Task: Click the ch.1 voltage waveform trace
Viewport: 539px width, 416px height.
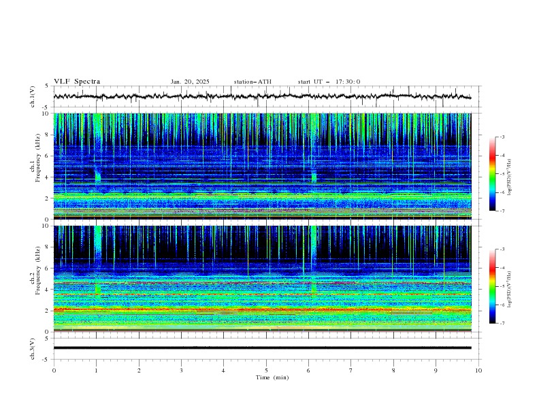Action: click(x=262, y=97)
